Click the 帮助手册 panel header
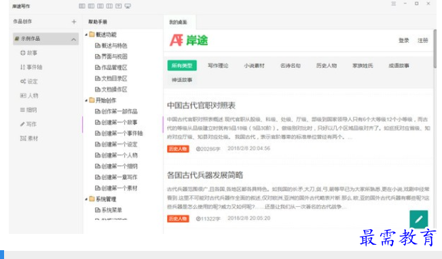This screenshot has width=442, height=259. pos(98,22)
